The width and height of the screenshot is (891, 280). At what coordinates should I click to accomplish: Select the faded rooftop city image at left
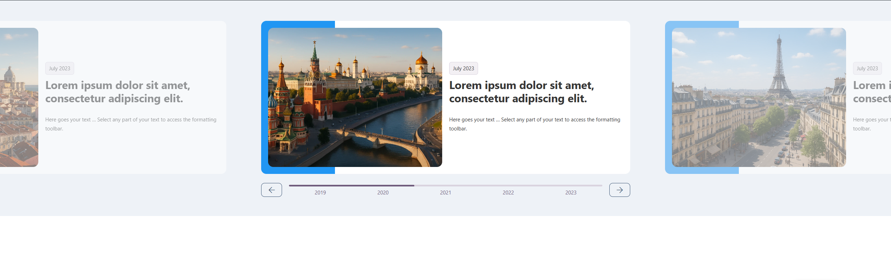pos(19,97)
